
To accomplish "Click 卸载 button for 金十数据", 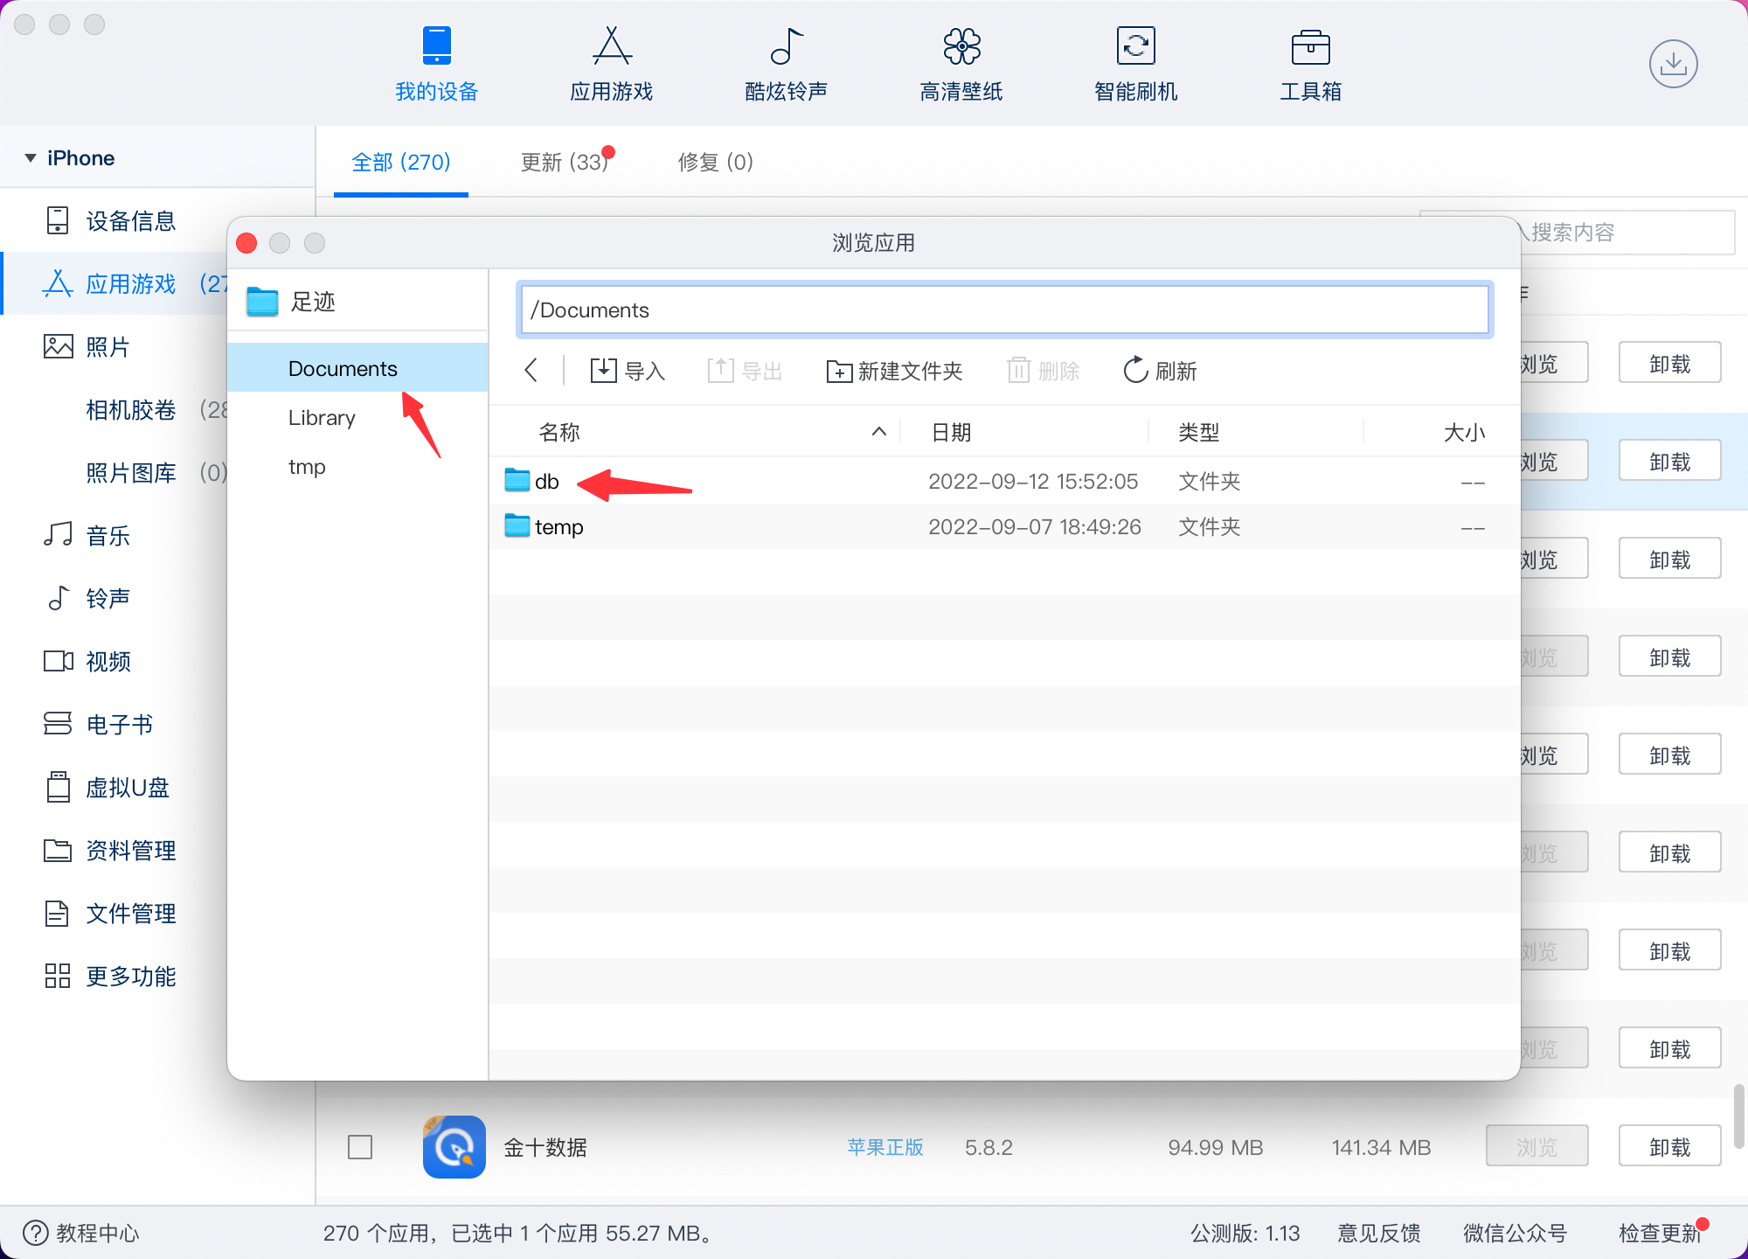I will (x=1668, y=1147).
